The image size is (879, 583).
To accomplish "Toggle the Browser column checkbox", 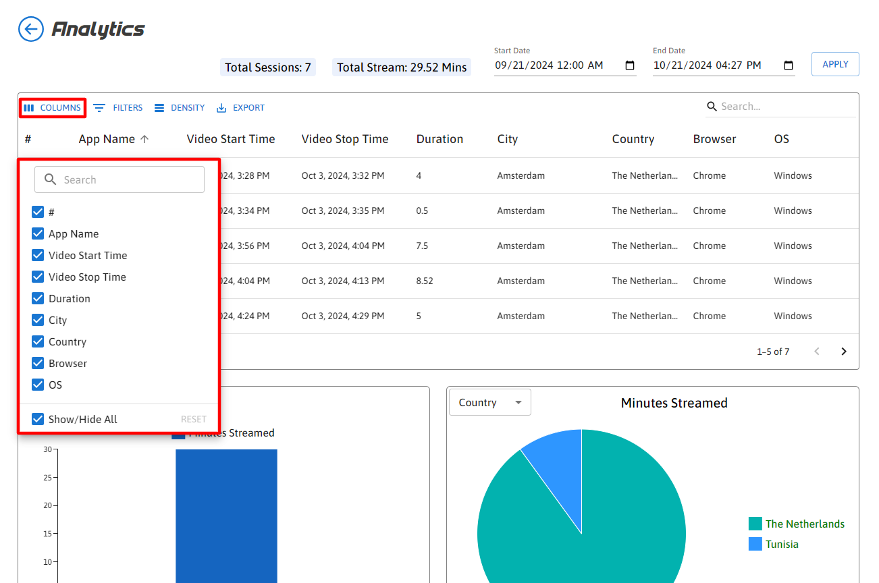I will coord(38,363).
